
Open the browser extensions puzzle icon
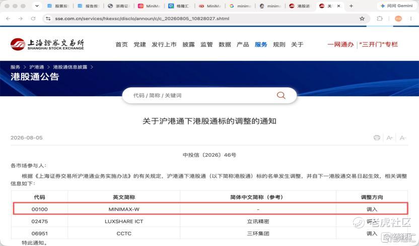(x=379, y=19)
